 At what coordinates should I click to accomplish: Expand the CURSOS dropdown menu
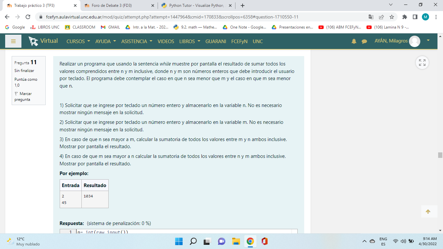[x=78, y=41]
